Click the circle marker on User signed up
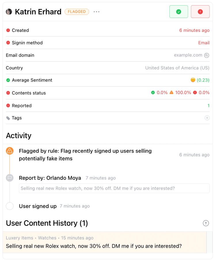Viewport: 216px width, 262px height. [x=10, y=206]
